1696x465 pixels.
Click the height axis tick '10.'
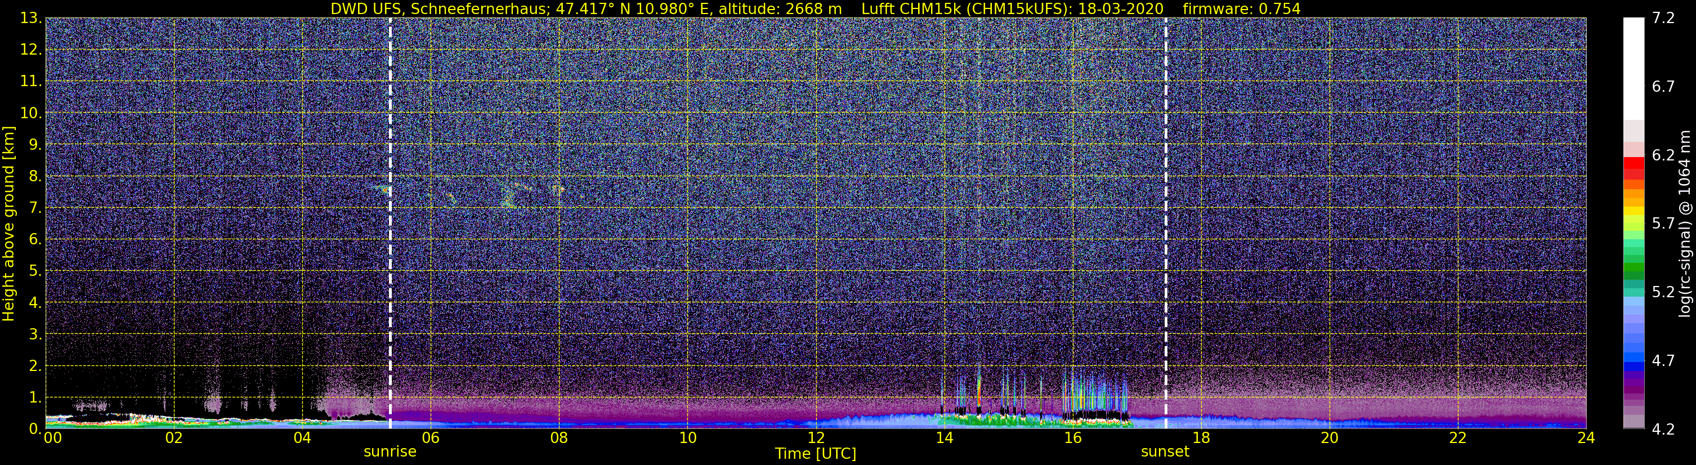(31, 113)
